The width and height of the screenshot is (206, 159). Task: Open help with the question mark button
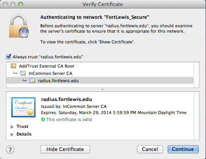(x=10, y=149)
